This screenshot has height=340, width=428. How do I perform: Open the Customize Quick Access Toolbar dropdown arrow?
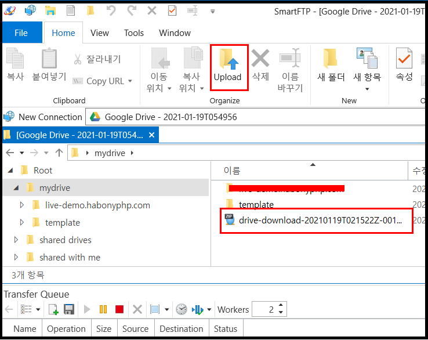(x=213, y=12)
